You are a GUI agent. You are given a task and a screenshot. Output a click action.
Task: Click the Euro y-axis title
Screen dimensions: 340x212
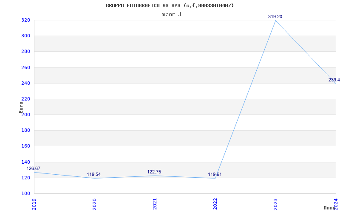[21, 108]
